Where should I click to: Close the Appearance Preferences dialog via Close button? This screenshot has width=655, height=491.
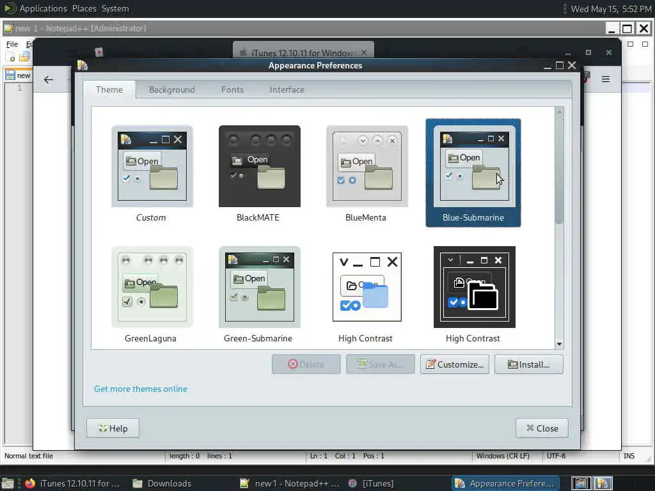pos(542,428)
